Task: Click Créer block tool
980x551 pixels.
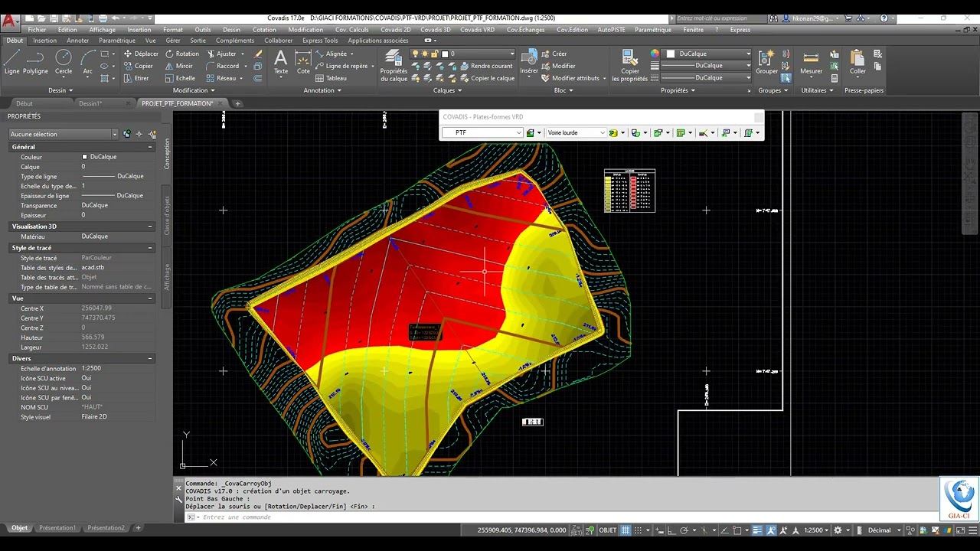Action: click(x=554, y=54)
